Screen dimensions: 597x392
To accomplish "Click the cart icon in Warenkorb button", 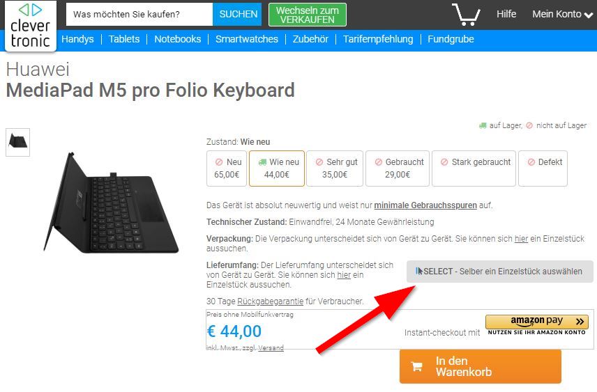I will point(417,366).
